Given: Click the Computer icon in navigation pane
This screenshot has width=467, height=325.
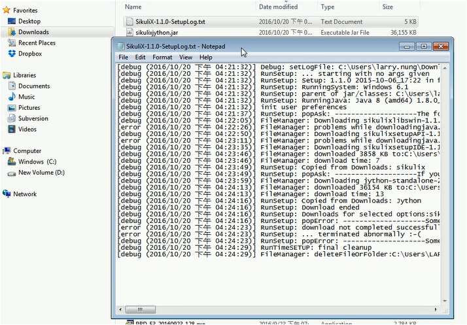Looking at the screenshot, I should pyautogui.click(x=7, y=151).
